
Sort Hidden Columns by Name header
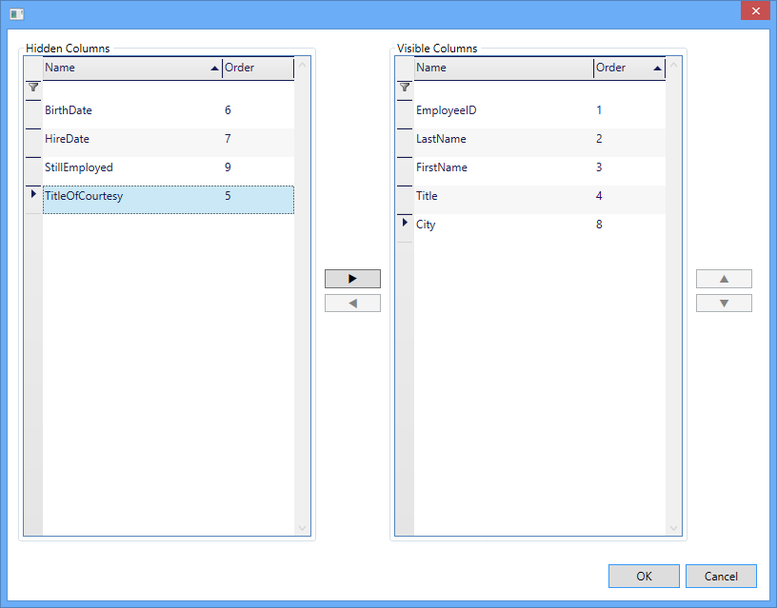click(x=131, y=69)
